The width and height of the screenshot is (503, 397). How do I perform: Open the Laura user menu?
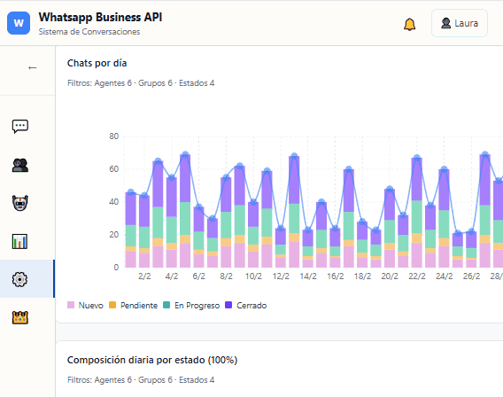pyautogui.click(x=460, y=23)
